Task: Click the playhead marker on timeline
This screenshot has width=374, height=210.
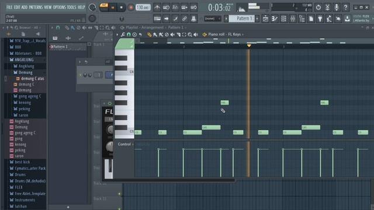Action: 249,45
